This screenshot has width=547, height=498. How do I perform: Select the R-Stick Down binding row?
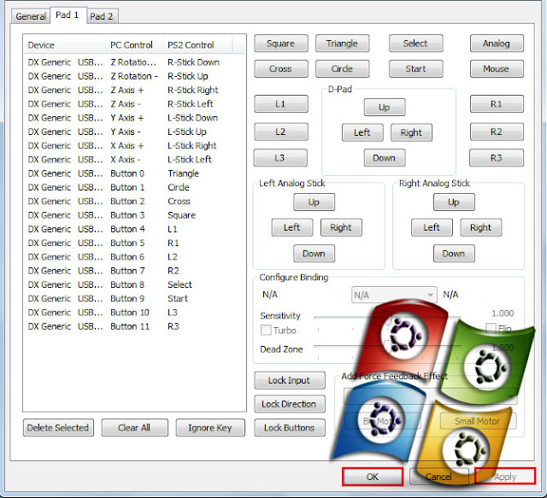click(135, 62)
